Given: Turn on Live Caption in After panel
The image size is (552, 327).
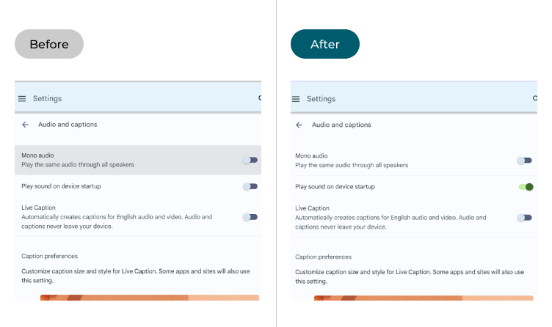Looking at the screenshot, I should point(524,218).
